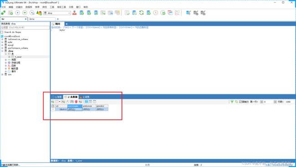Viewport: 296px width, 167px height.
Task: Click the 事件 node clock icon
Action: pyautogui.click(x=9, y=71)
